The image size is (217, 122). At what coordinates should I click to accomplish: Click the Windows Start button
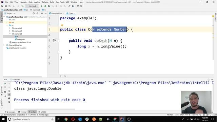pyautogui.click(x=3, y=119)
